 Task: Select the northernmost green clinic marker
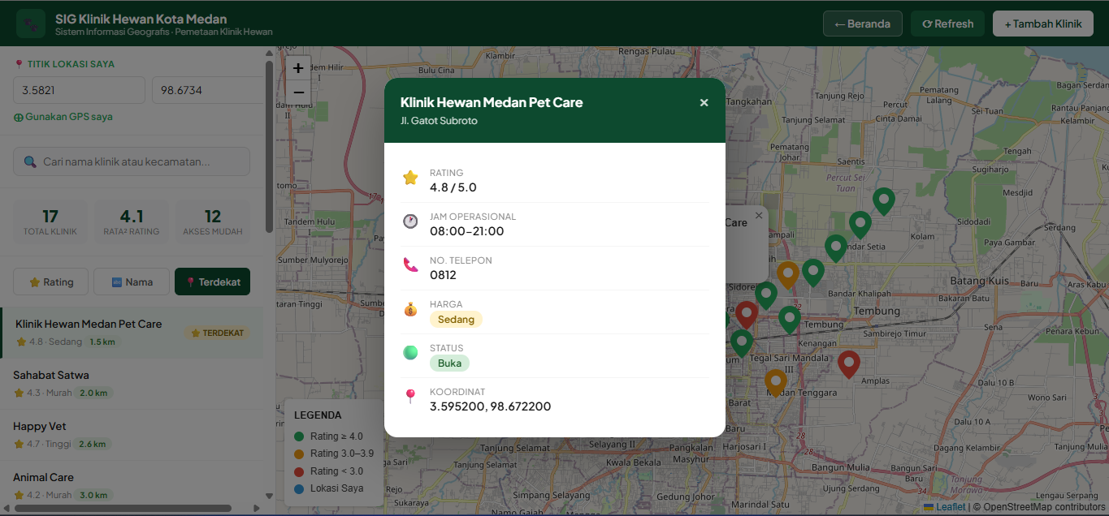point(884,200)
